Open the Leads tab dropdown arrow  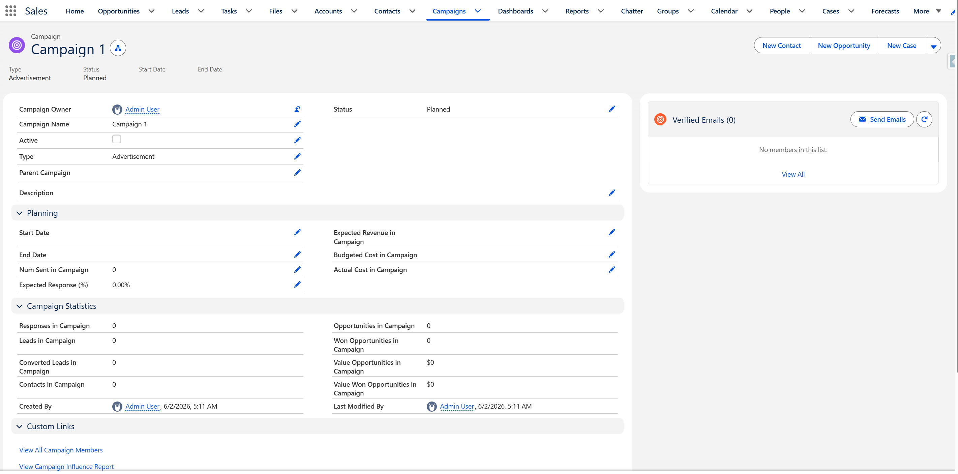(201, 11)
